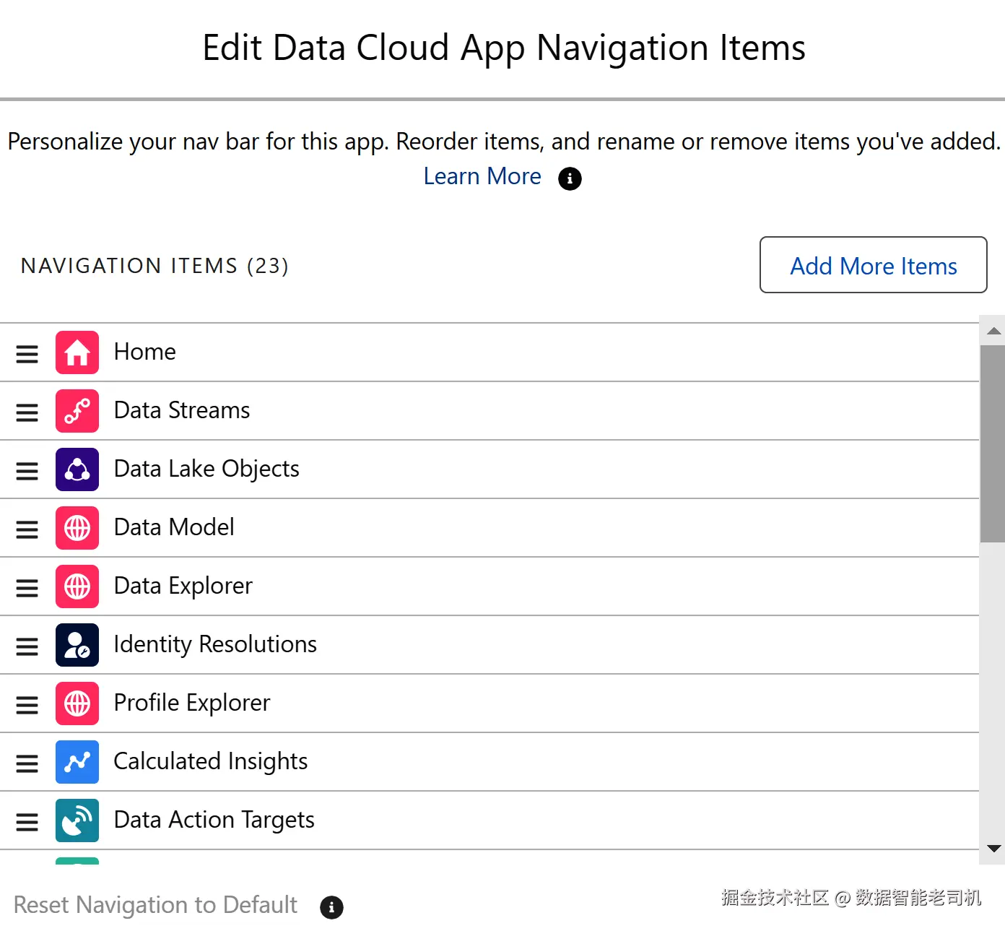Viewport: 1005px width, 931px height.
Task: Click the Data Action Targets satellite icon
Action: point(77,820)
